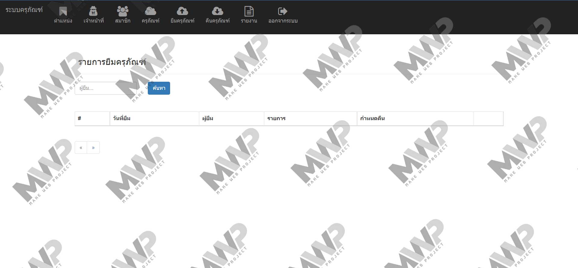Select the ออกจากระบบ menu label
Screen dimensions: 578x268
[x=283, y=21]
